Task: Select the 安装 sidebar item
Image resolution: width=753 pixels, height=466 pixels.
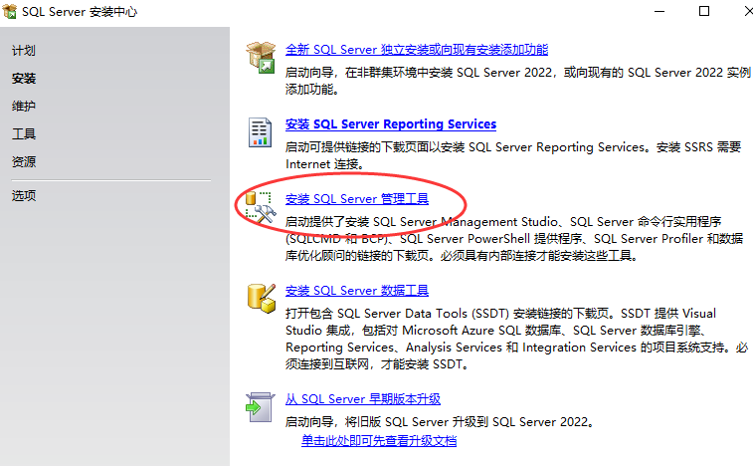Action: pyautogui.click(x=24, y=79)
